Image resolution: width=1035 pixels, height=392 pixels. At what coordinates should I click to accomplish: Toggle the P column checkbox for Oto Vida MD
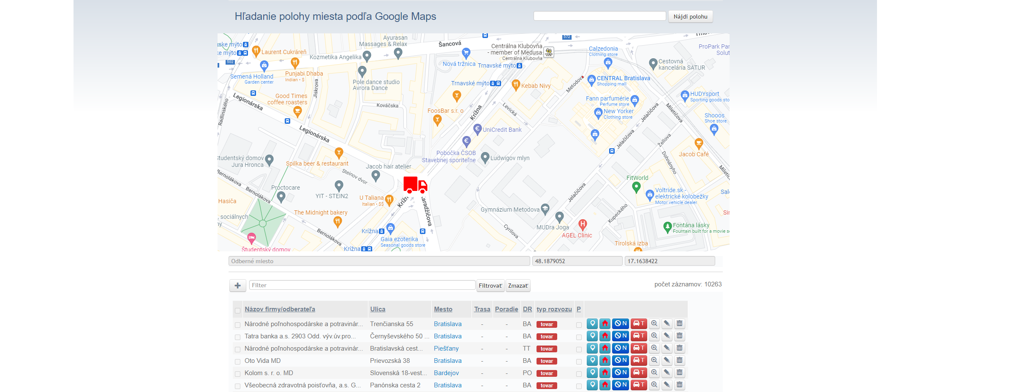tap(579, 362)
